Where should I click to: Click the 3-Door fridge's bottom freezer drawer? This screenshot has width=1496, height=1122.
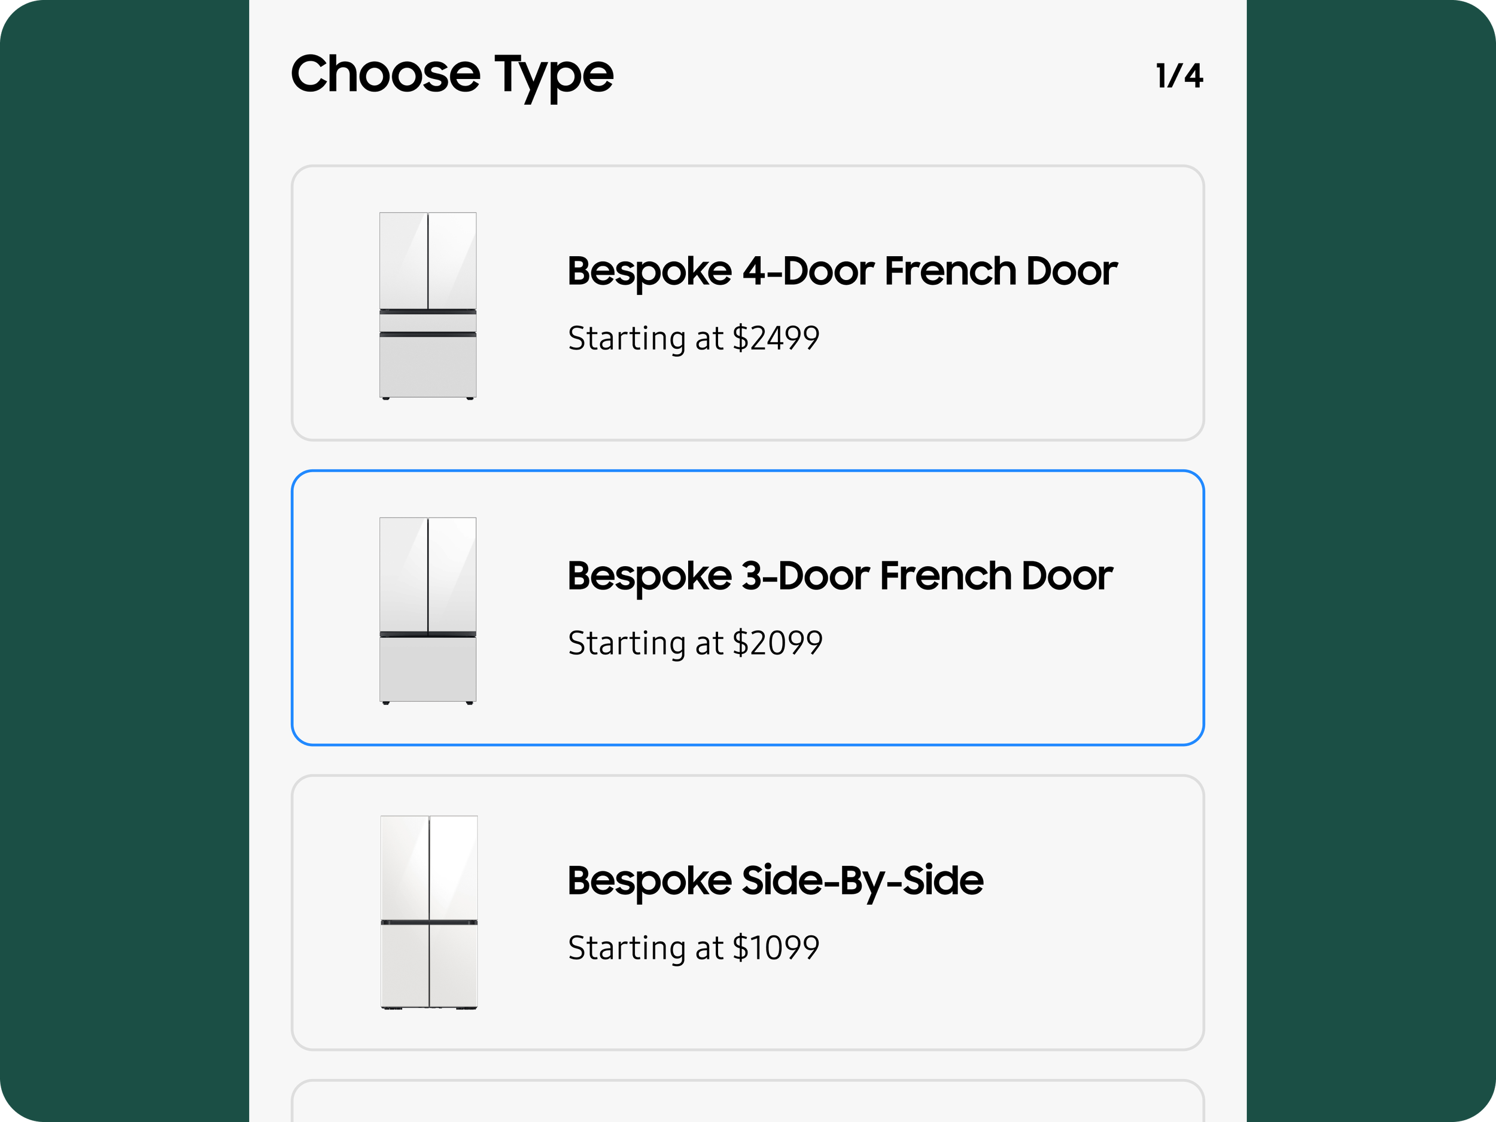point(428,670)
